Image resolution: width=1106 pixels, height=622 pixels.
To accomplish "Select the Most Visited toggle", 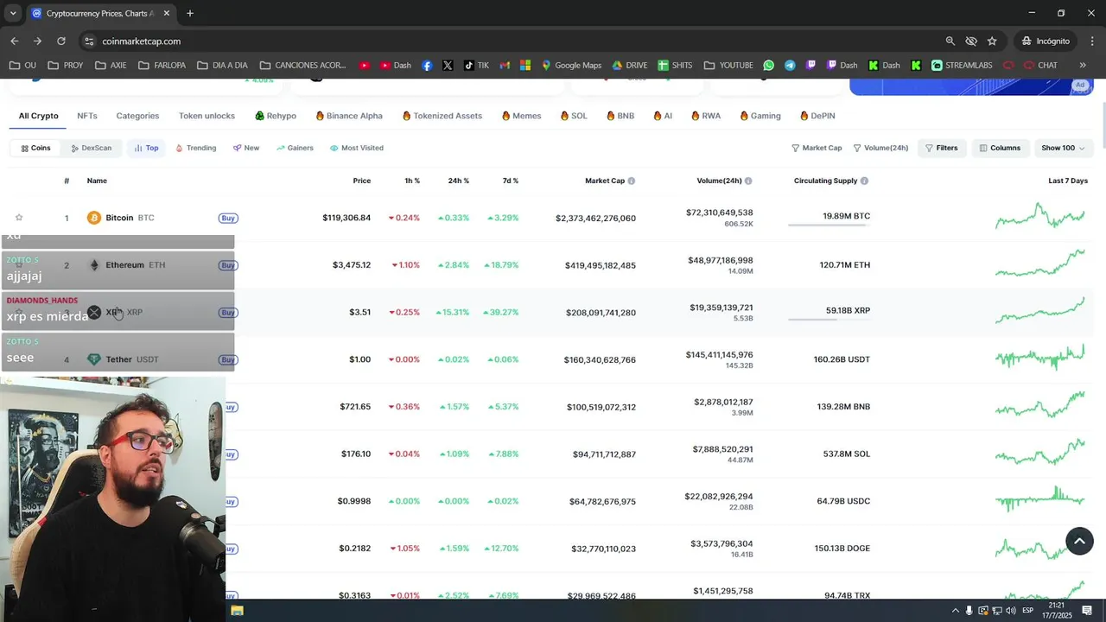I will pos(356,148).
